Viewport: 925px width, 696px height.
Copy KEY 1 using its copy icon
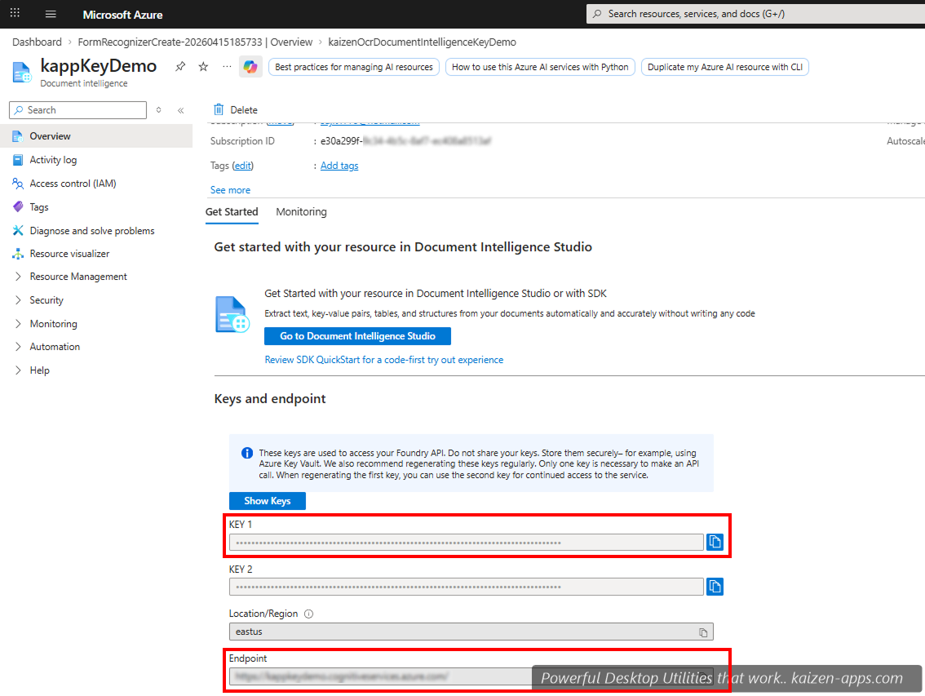(715, 542)
